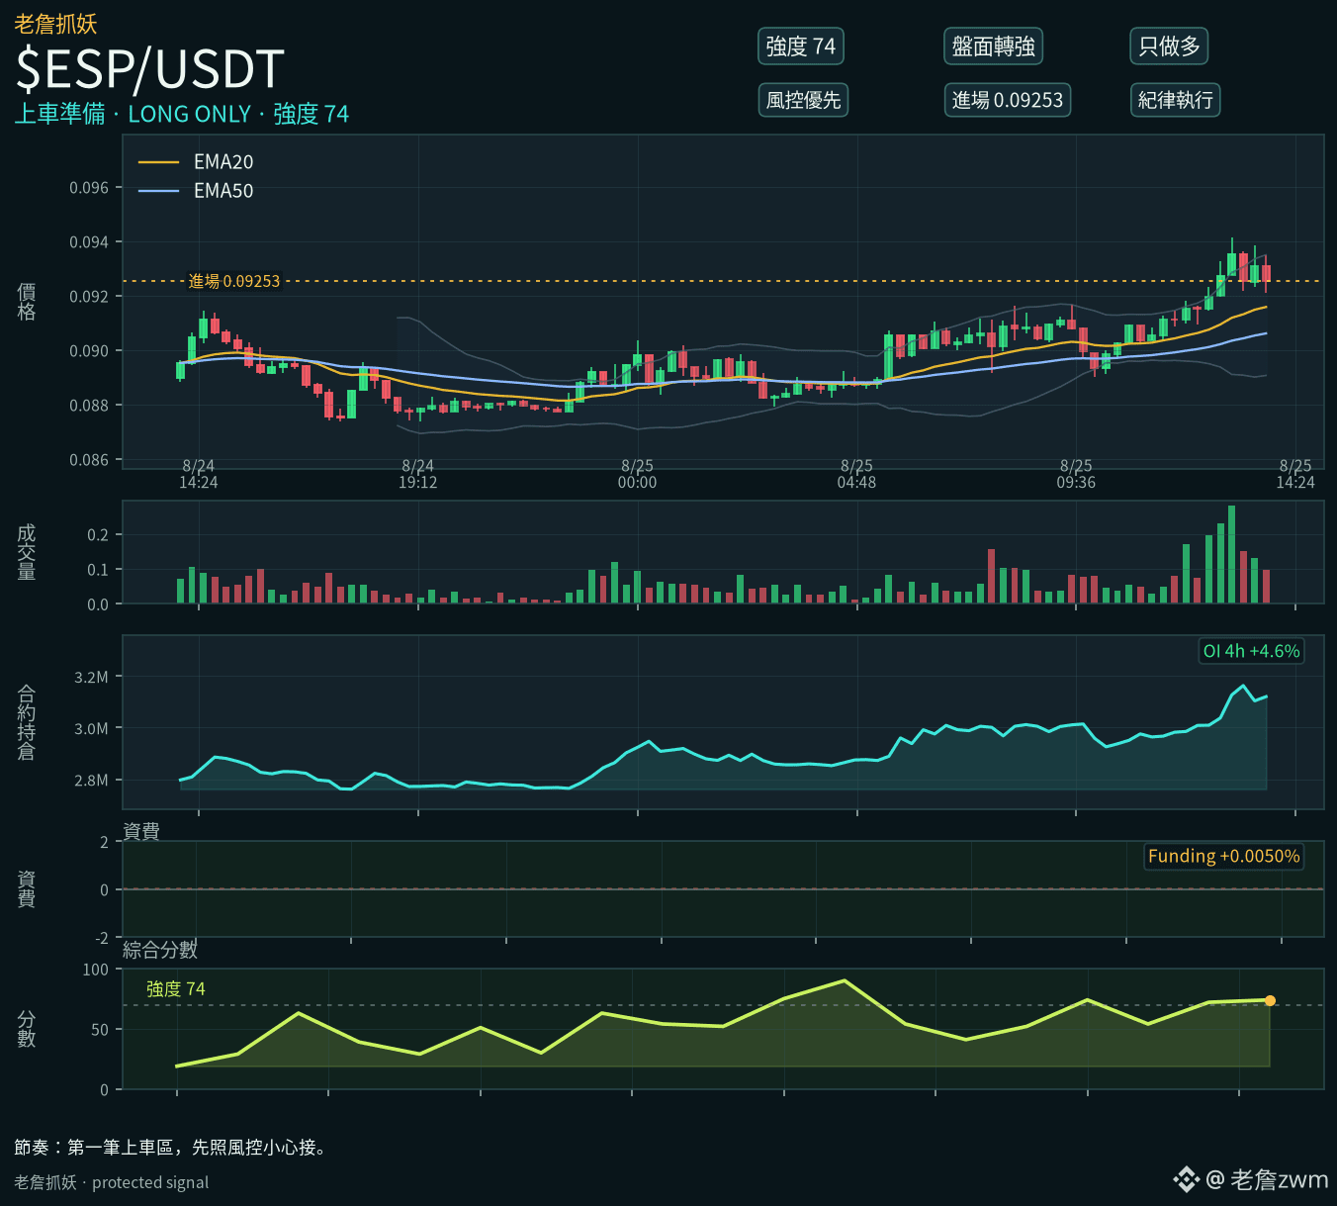Click the 0.1 volume axis label
The height and width of the screenshot is (1206, 1337).
(98, 570)
